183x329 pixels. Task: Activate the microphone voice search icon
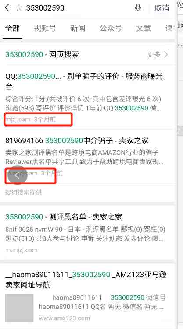(138, 8)
